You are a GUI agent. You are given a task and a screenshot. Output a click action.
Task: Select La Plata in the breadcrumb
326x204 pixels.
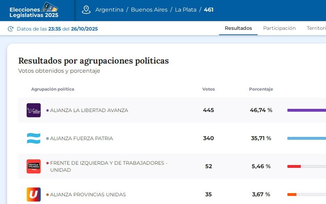coord(185,10)
